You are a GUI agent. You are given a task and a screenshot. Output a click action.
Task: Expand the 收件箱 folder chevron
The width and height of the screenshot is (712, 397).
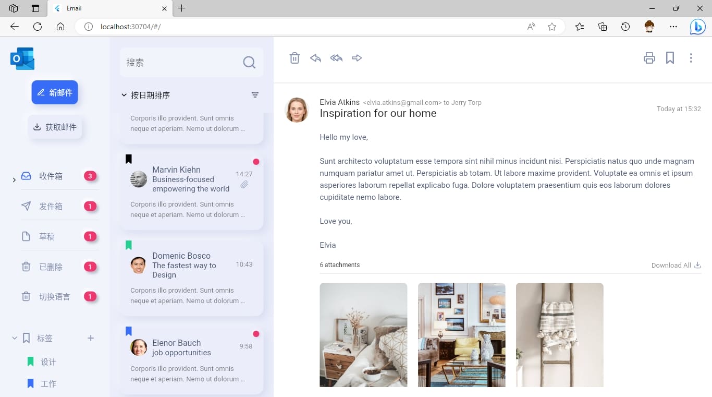click(14, 180)
